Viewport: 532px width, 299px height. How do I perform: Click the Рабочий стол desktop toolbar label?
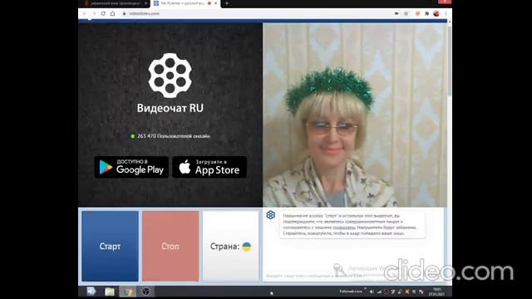(351, 292)
